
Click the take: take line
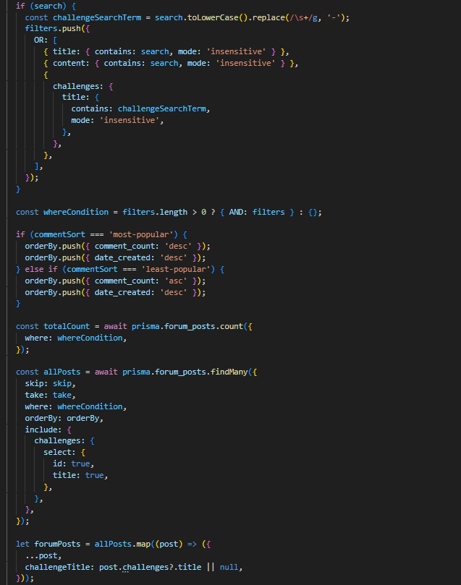point(49,396)
